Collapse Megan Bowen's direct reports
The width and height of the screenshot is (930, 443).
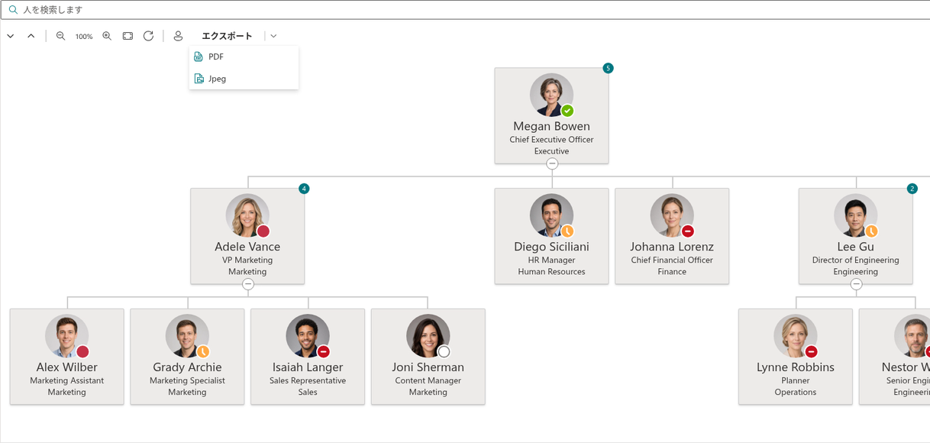click(x=552, y=163)
